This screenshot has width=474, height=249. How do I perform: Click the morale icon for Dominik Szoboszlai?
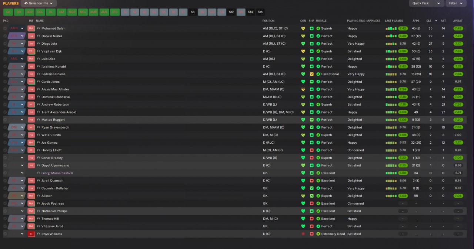(x=318, y=97)
